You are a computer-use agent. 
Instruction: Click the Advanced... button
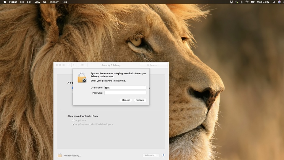151,156
